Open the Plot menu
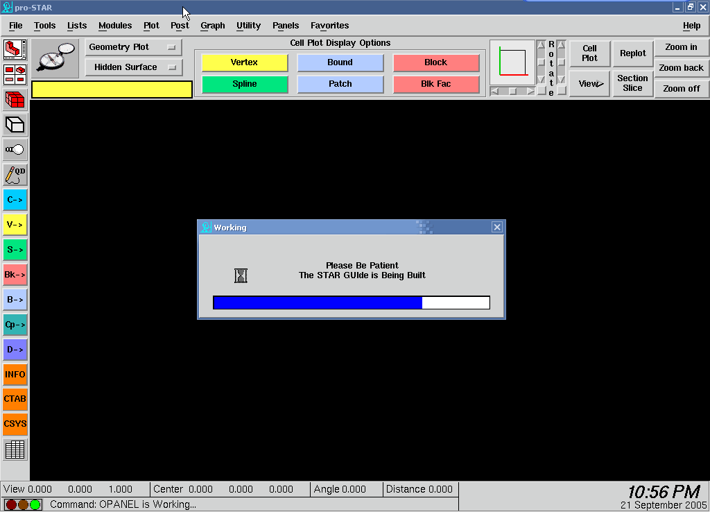 coord(151,26)
